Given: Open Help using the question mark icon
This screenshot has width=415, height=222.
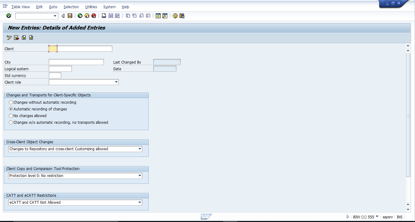Looking at the screenshot, I should pyautogui.click(x=175, y=16).
